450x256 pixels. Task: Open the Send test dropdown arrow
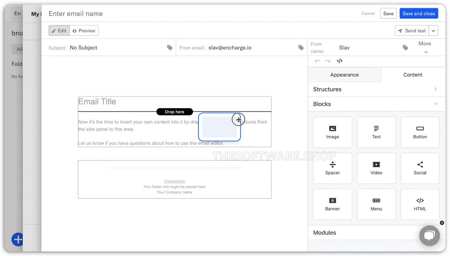pyautogui.click(x=433, y=31)
